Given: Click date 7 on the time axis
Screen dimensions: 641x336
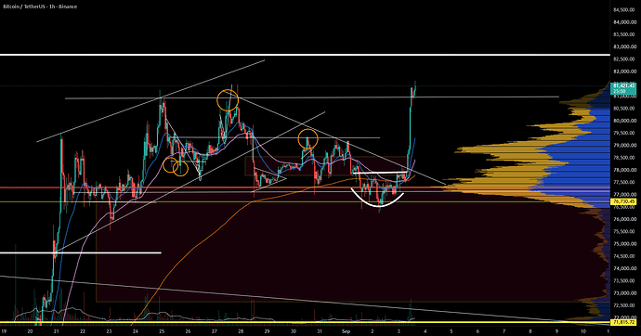Looking at the screenshot, I should pos(504,331).
